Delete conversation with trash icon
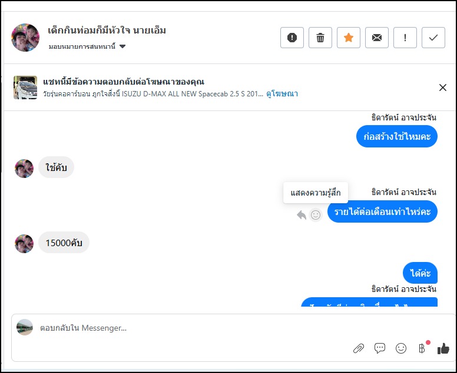 320,38
